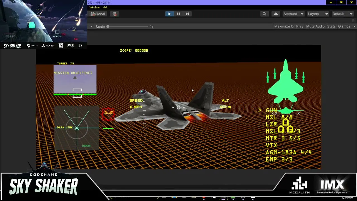Toggle Gizmos in the Game view
This screenshot has height=201, width=357.
pyautogui.click(x=344, y=26)
